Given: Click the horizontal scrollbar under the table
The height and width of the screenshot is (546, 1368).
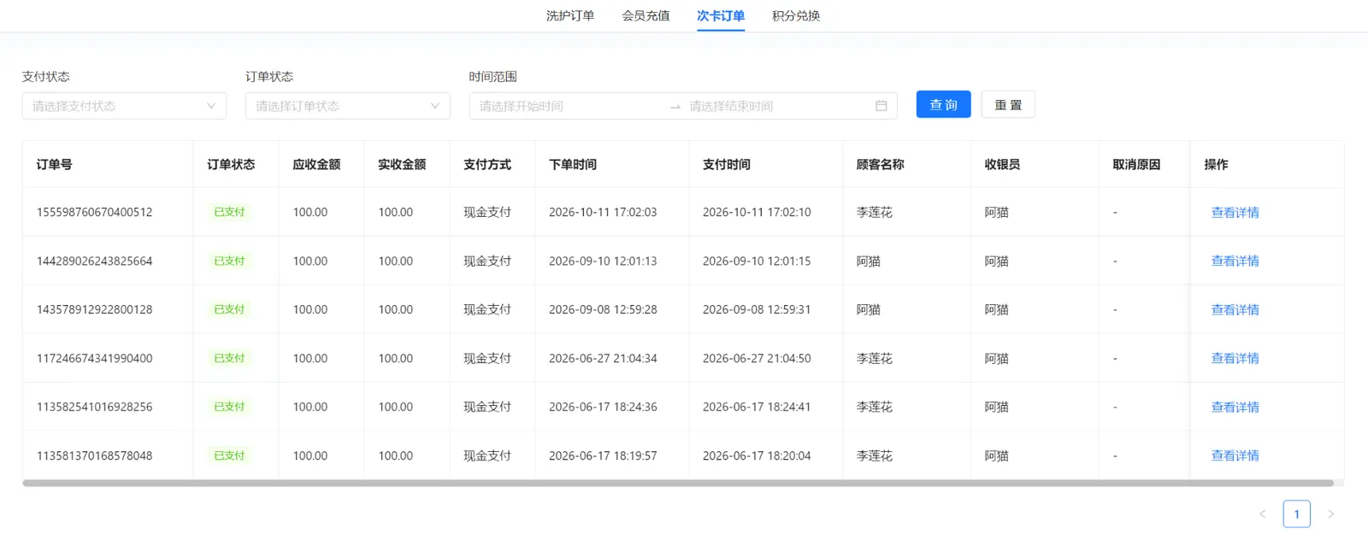Looking at the screenshot, I should click(x=678, y=483).
